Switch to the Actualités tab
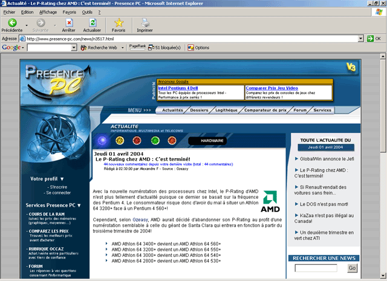 click(x=172, y=110)
